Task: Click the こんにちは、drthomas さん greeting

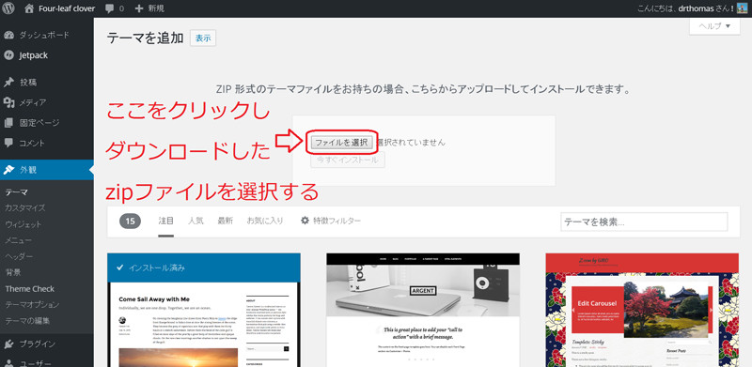Action: coord(686,8)
